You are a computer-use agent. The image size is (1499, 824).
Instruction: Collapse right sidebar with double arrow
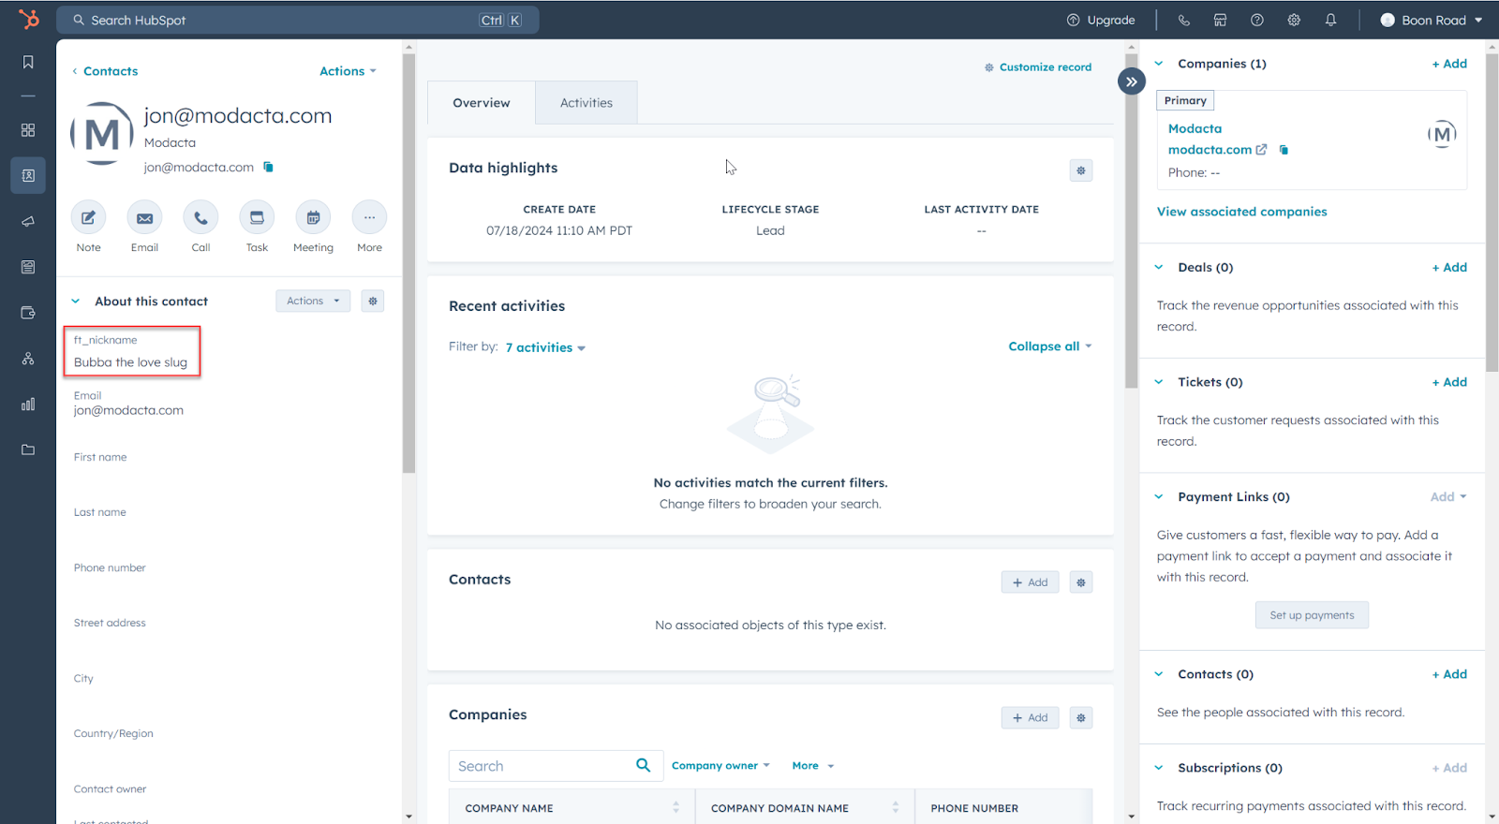1132,81
